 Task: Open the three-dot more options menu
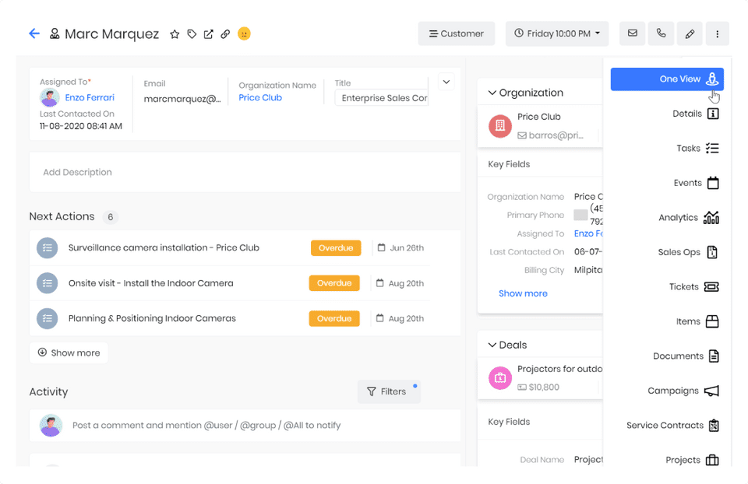click(718, 33)
